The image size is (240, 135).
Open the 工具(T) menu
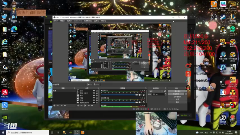coord(96,21)
